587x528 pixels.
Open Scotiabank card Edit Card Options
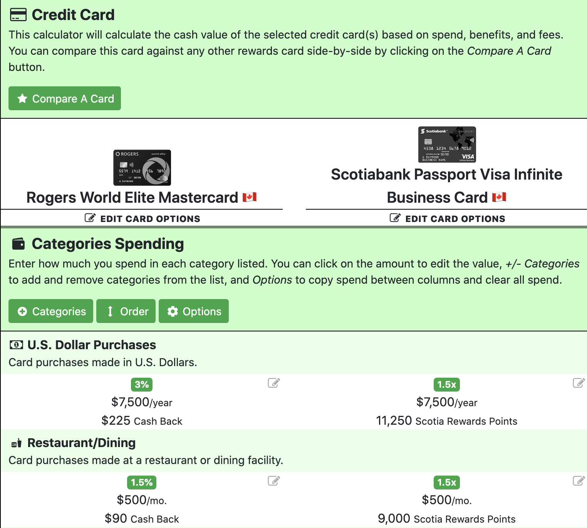[x=447, y=219]
